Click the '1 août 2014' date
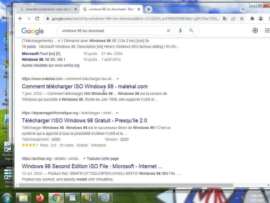This screenshot has height=203, width=270. [x=111, y=59]
